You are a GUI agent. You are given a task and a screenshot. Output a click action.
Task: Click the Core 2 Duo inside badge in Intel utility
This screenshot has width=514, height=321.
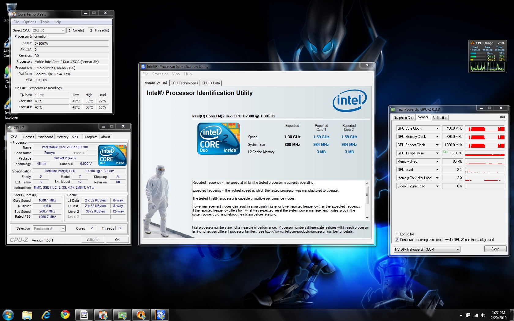coord(218,138)
